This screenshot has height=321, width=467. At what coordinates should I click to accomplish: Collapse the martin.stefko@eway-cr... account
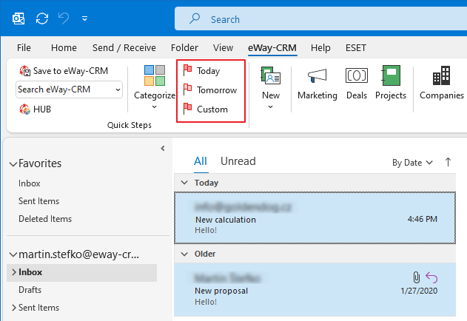[x=13, y=254]
